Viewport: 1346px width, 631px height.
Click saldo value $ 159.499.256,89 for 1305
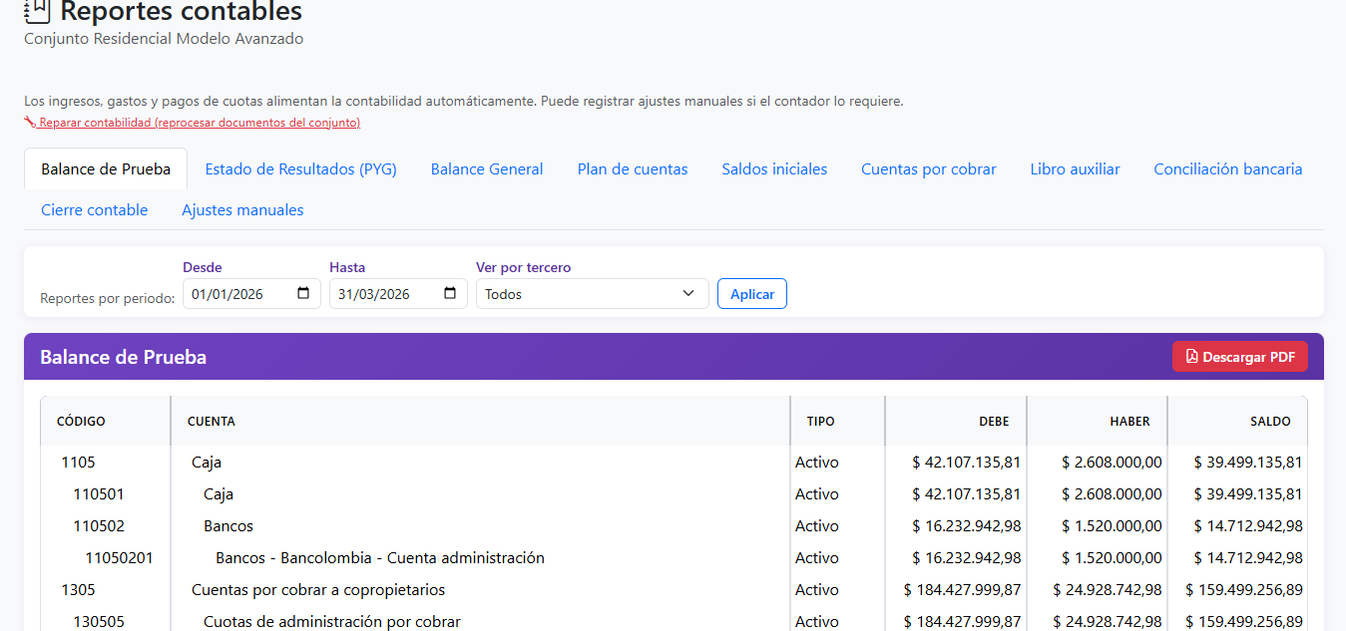[x=1244, y=590]
